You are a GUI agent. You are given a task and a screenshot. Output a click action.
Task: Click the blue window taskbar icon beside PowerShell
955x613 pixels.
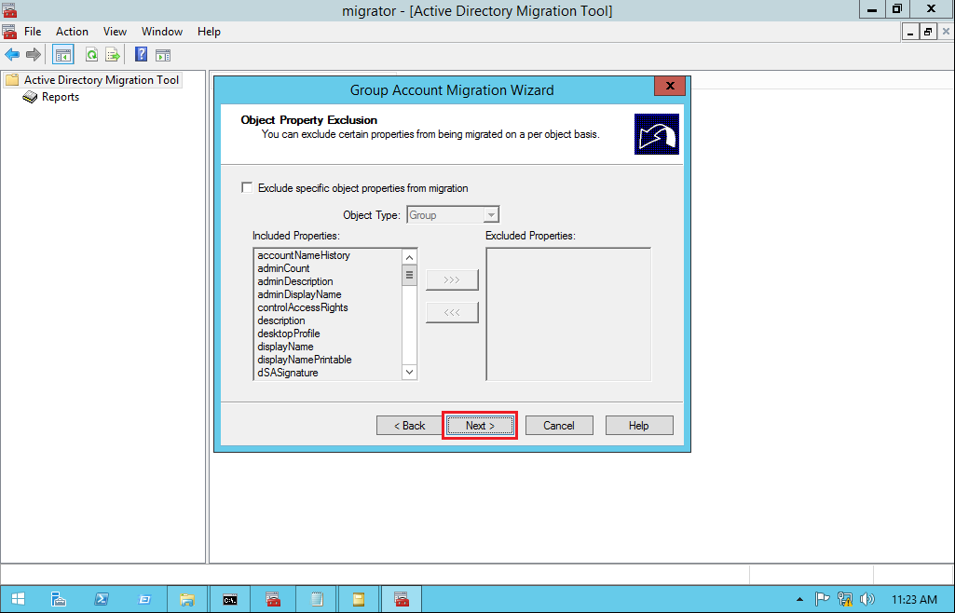coord(144,600)
